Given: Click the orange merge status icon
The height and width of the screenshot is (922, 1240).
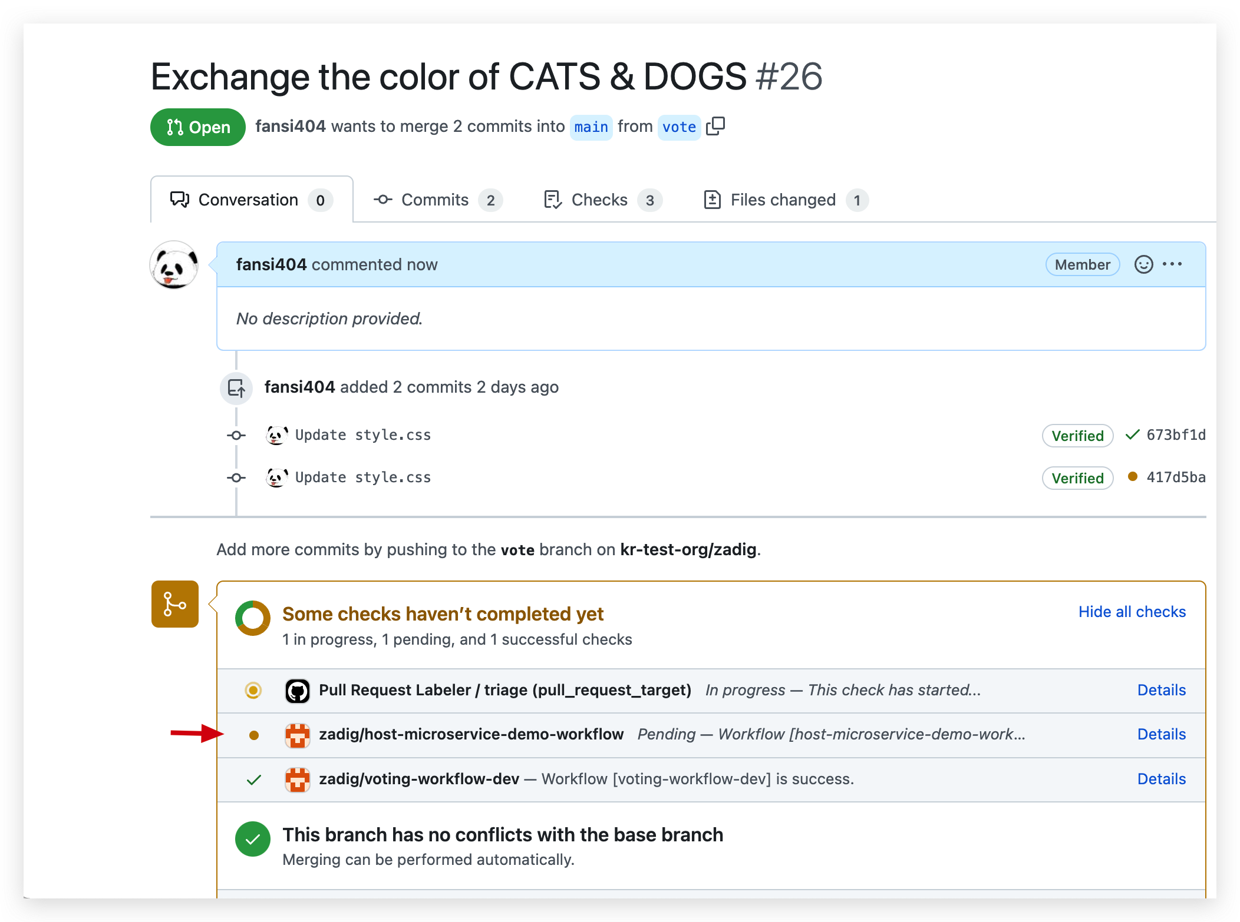Looking at the screenshot, I should click(x=175, y=604).
